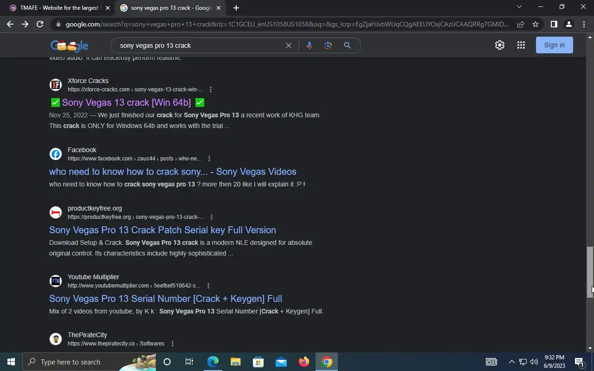This screenshot has height=371, width=594.
Task: Submit search with the magnifier icon
Action: pos(347,45)
